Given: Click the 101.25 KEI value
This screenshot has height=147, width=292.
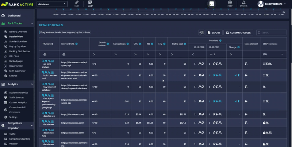Looking at the screenshot, I should [x=150, y=123].
